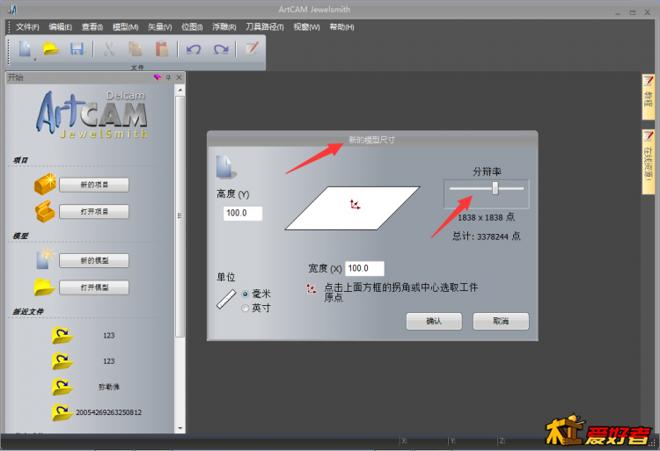Screen dimensions: 660x451
Task: Click the treasure chest New Project icon
Action: (x=45, y=184)
